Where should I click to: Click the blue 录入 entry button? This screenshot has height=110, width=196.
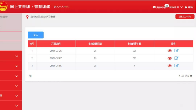coord(36,35)
